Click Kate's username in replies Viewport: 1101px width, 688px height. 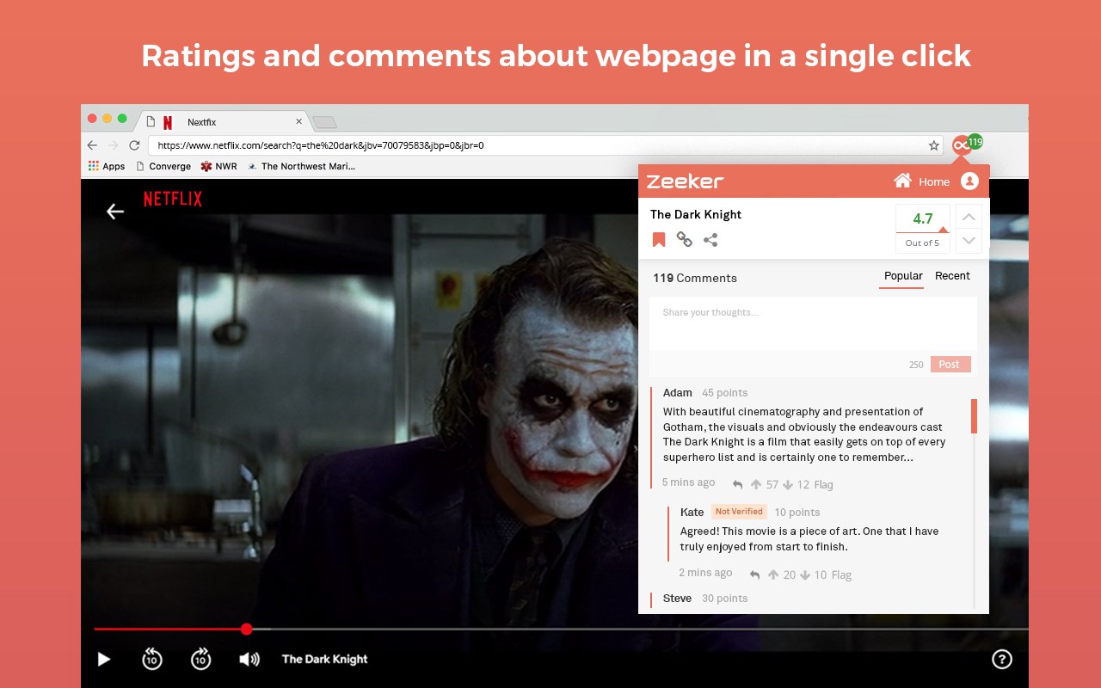(x=692, y=512)
